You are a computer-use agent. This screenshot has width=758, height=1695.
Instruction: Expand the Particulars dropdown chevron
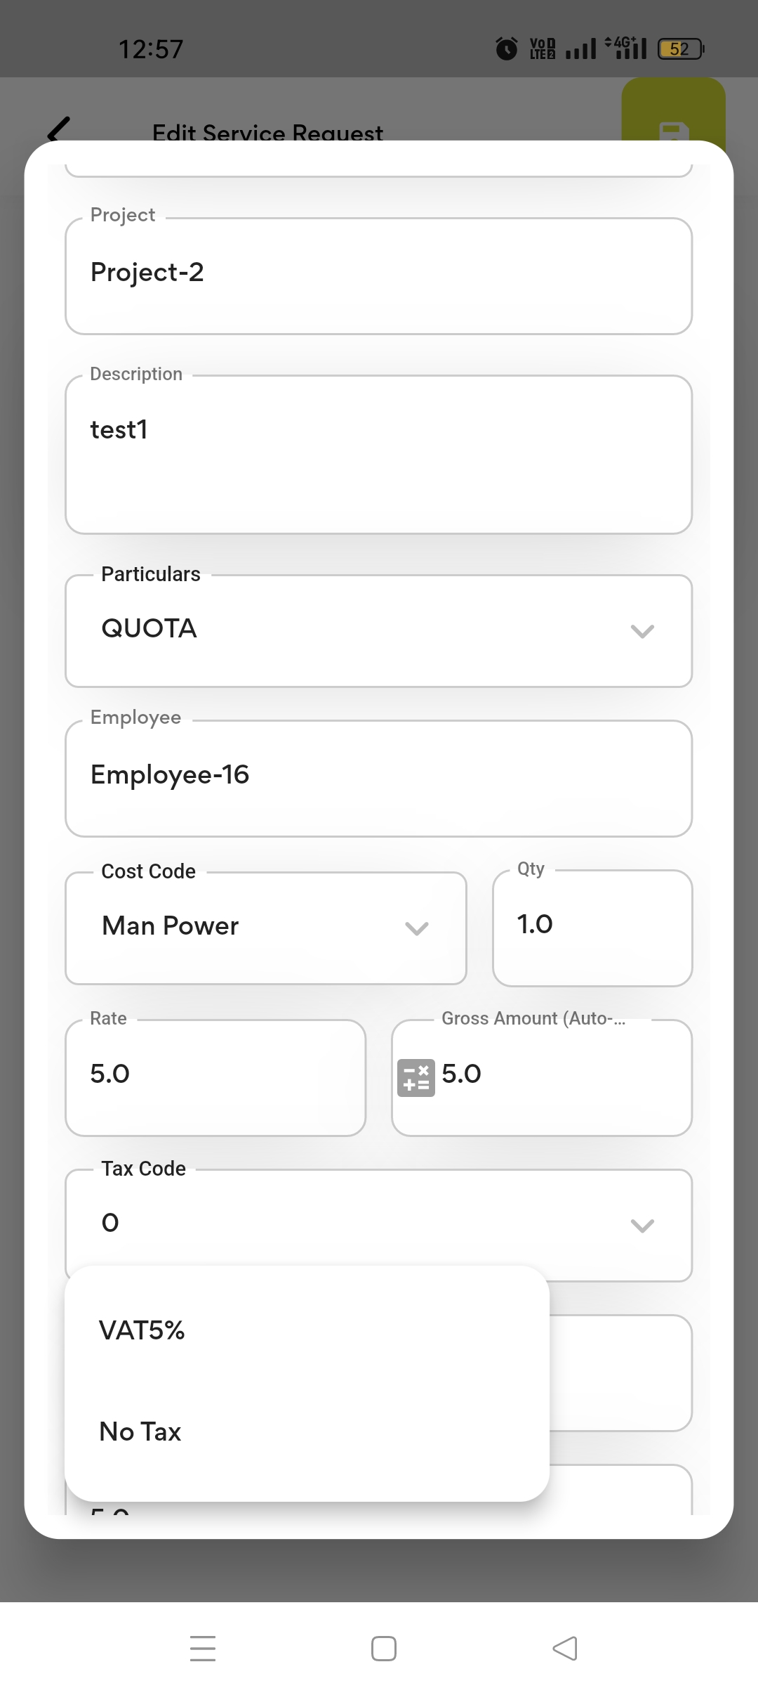coord(642,630)
